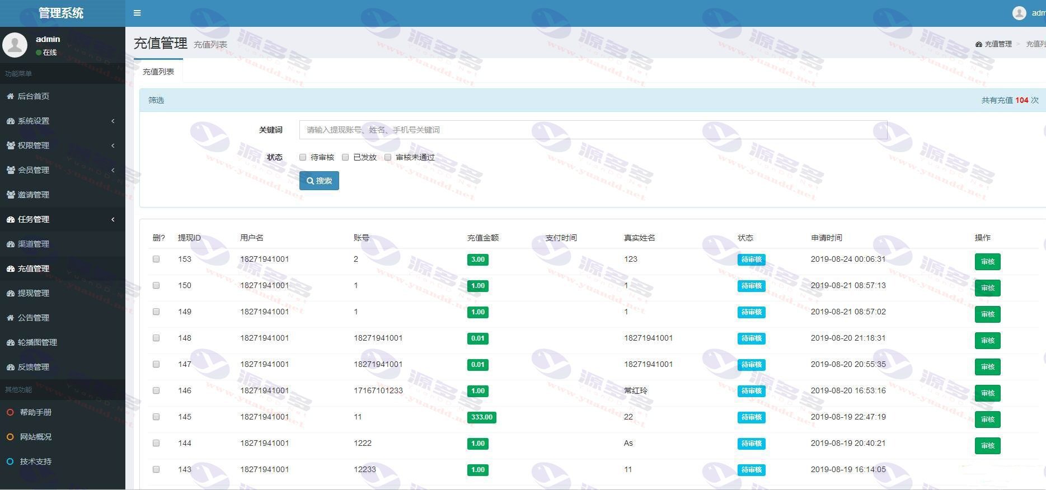Screen dimensions: 1046x490
Task: Select the checkbox for row ID 150
Action: [156, 285]
